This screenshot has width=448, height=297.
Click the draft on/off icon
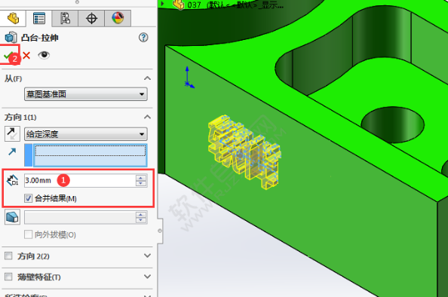[x=12, y=217]
